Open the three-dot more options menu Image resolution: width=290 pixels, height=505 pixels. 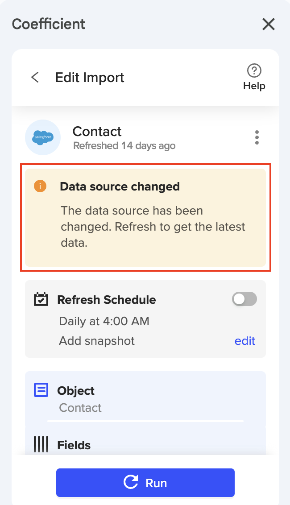coord(257,137)
